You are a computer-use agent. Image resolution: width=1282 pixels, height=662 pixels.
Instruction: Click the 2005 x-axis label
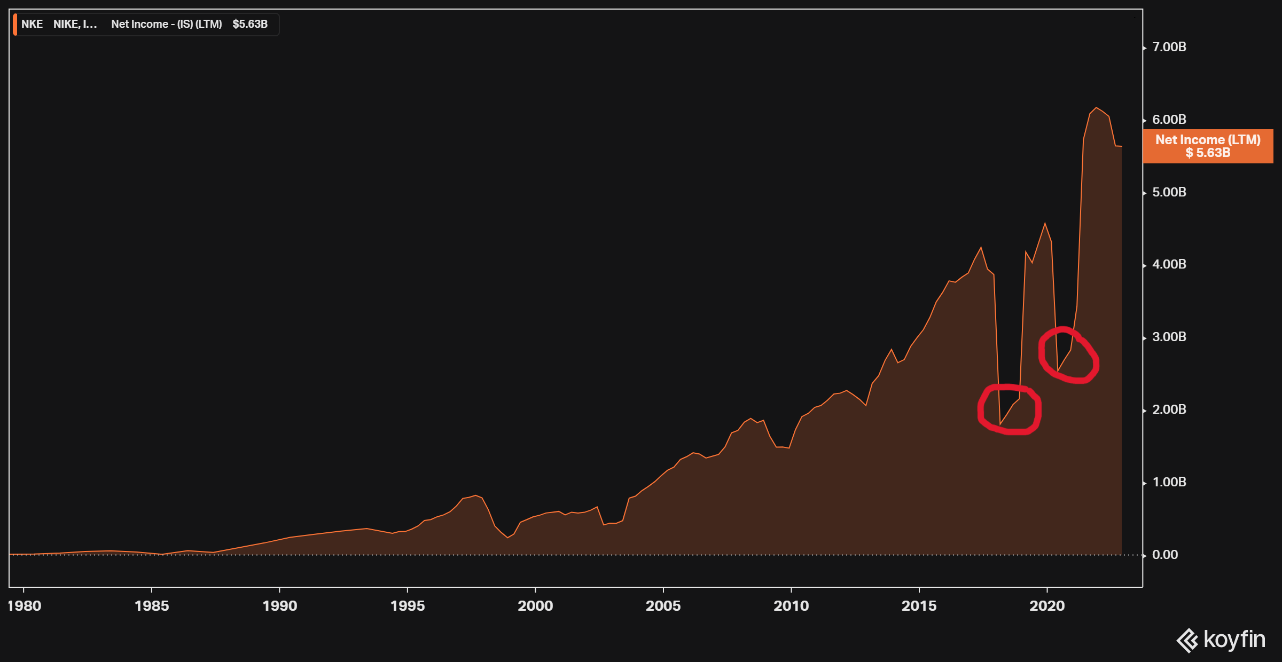pyautogui.click(x=663, y=606)
